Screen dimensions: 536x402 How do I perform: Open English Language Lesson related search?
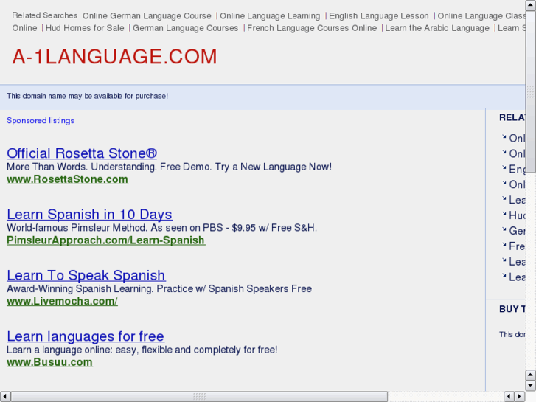click(379, 16)
